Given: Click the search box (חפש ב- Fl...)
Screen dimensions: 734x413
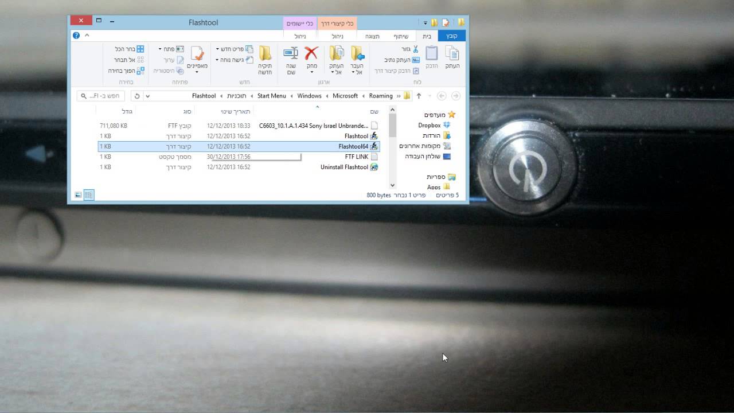Looking at the screenshot, I should pos(101,96).
